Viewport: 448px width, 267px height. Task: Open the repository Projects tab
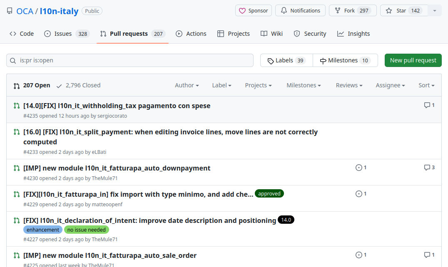234,34
